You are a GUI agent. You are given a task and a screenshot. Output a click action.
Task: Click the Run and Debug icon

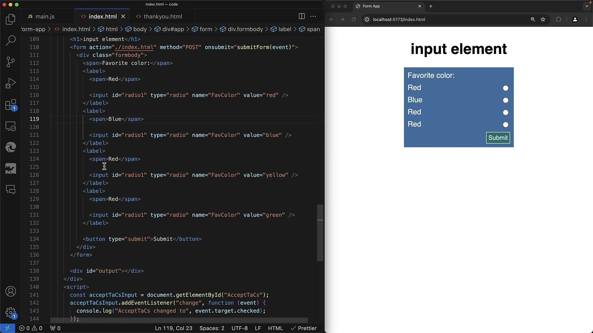click(x=11, y=83)
